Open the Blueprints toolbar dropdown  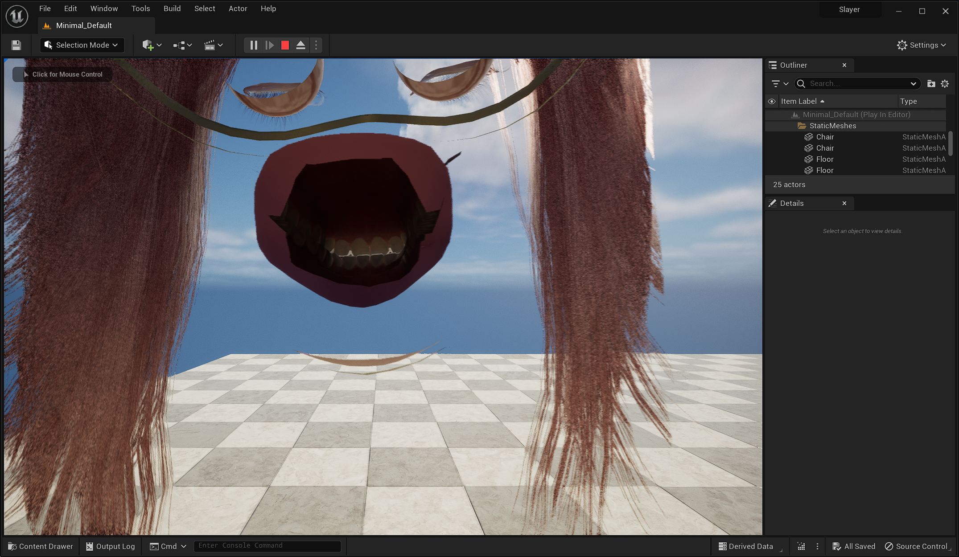coord(182,45)
